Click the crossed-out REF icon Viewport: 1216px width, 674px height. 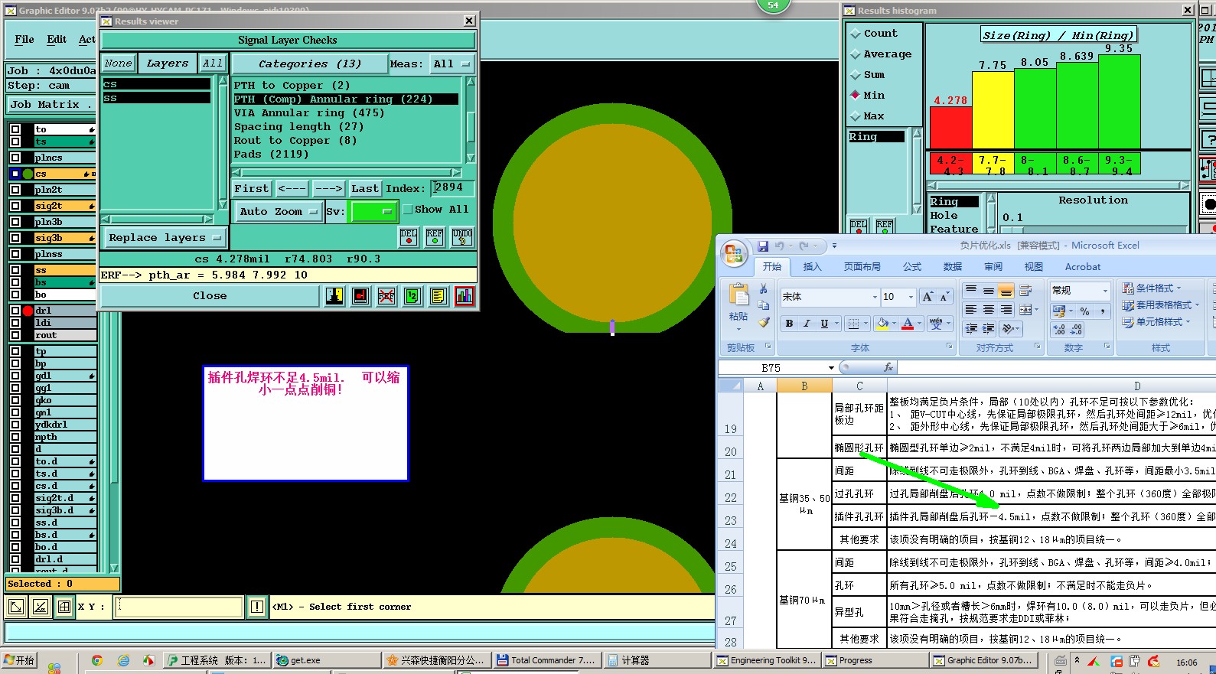(386, 296)
